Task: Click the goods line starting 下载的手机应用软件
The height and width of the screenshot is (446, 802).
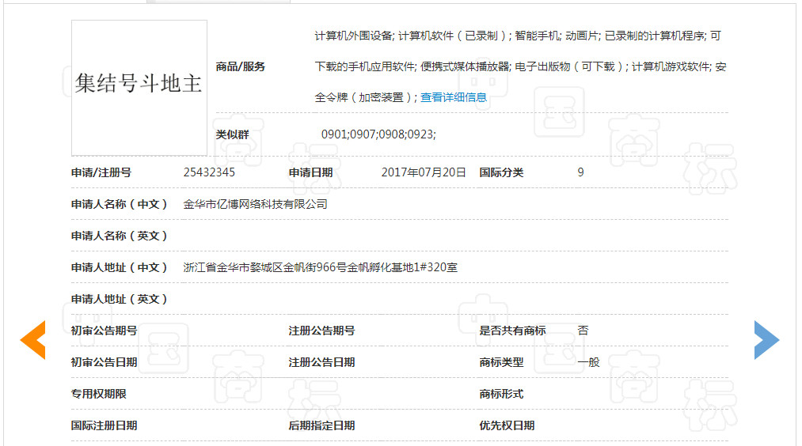Action: 521,66
